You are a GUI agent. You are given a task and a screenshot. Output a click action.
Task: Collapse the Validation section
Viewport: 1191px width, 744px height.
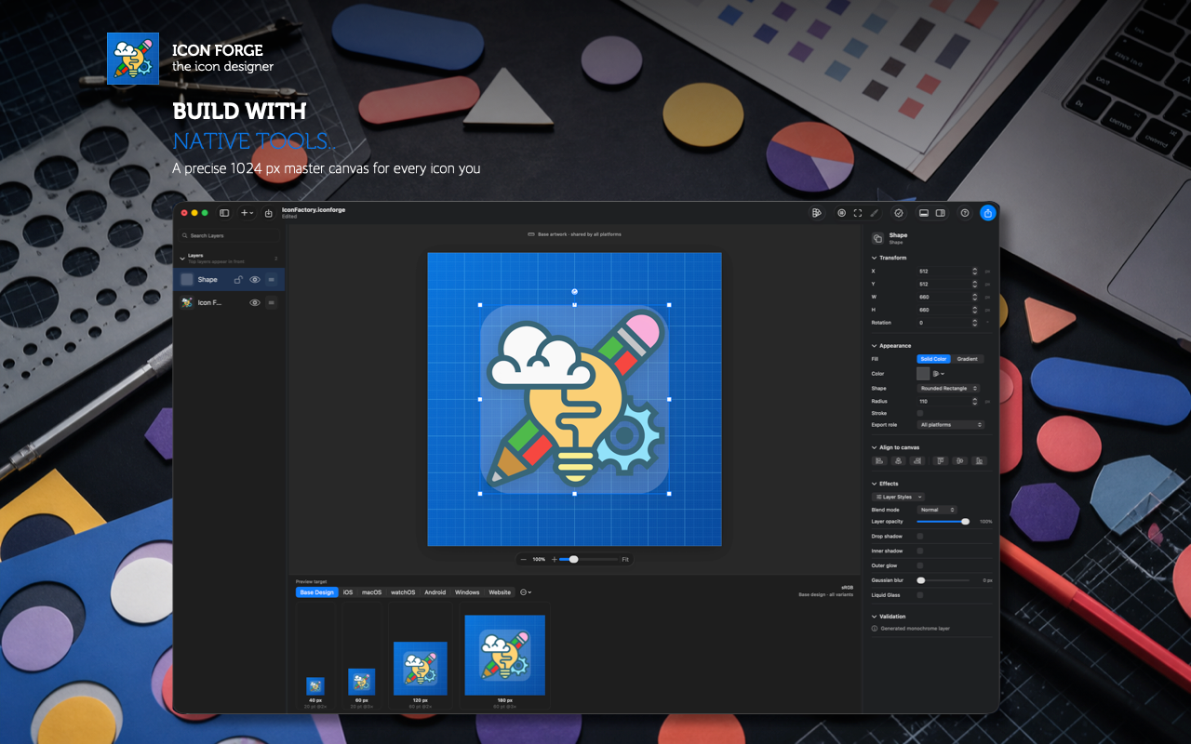pos(874,617)
